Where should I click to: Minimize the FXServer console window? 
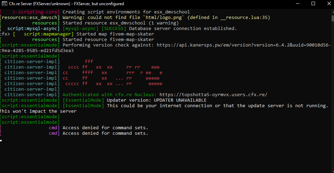pyautogui.click(x=297, y=3)
